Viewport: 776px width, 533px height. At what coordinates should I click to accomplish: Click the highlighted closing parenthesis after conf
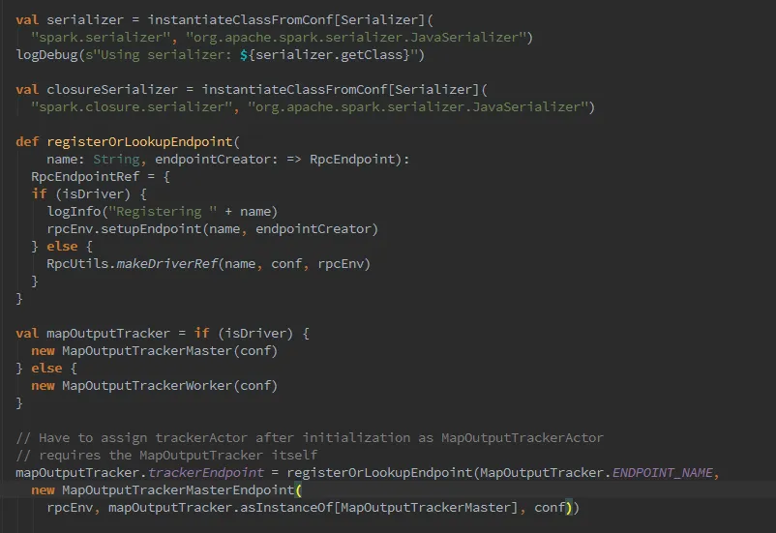coord(569,508)
